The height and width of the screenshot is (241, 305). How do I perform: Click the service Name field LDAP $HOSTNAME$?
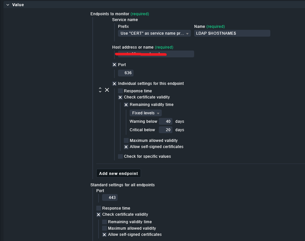pos(232,33)
